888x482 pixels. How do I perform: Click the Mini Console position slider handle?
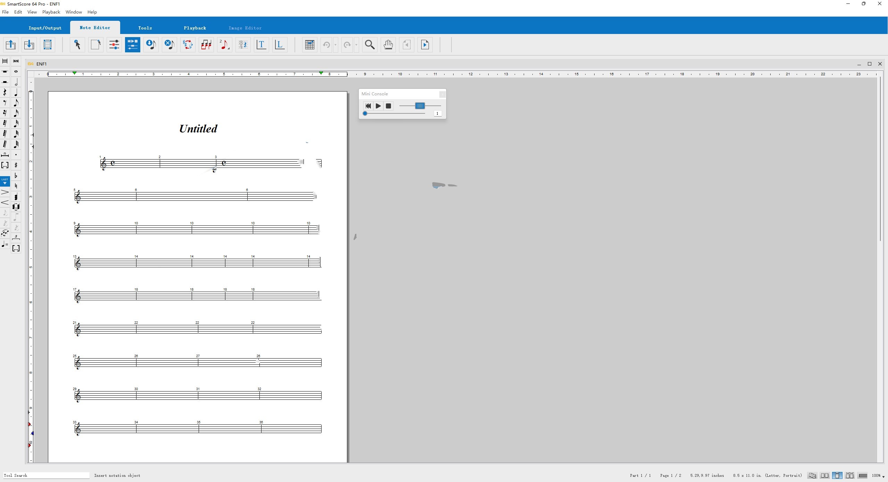click(365, 113)
